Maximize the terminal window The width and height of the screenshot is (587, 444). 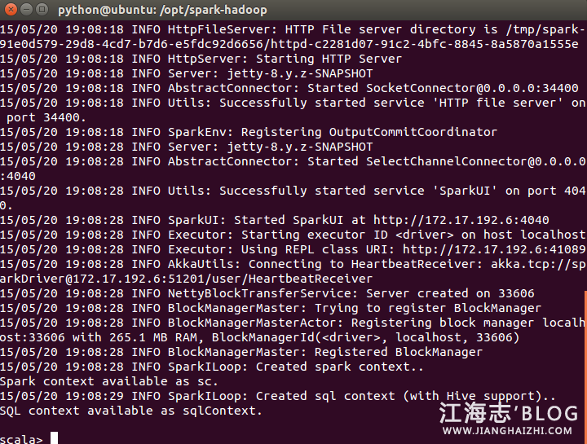coord(42,10)
